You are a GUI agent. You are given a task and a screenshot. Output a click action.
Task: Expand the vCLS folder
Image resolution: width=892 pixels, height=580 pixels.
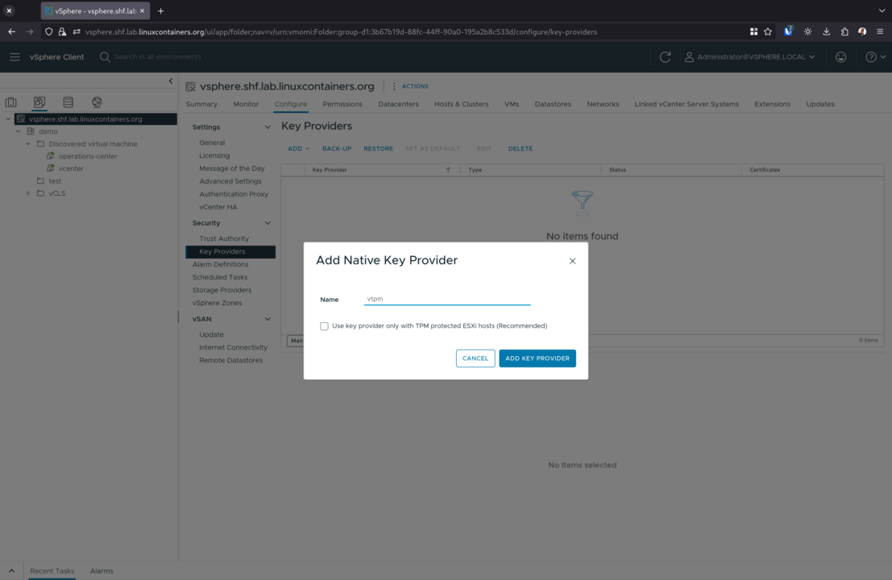(x=28, y=193)
